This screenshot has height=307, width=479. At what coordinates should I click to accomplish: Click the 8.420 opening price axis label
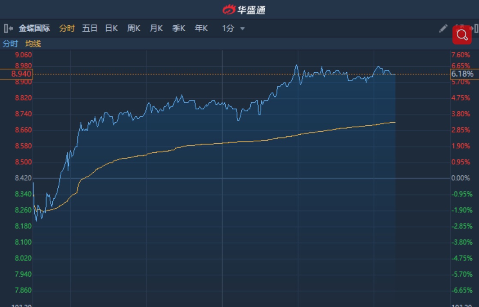click(23, 178)
